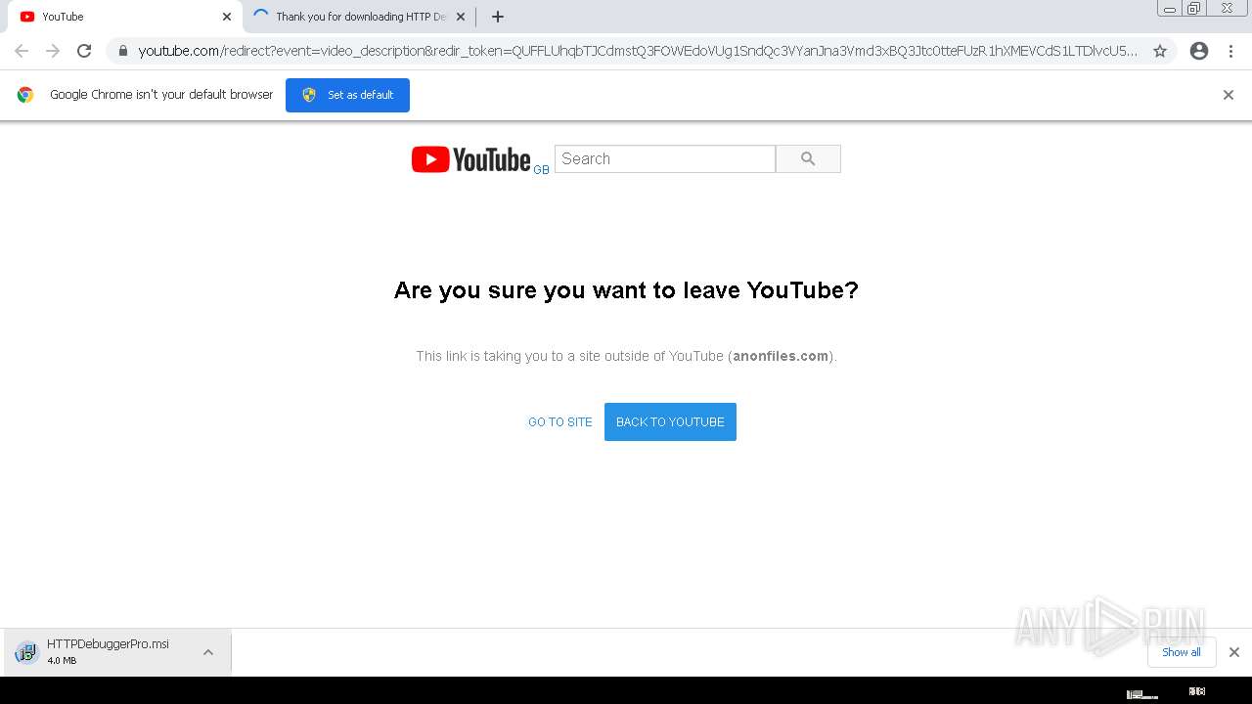This screenshot has width=1252, height=704.
Task: View site security lock information
Action: (122, 51)
